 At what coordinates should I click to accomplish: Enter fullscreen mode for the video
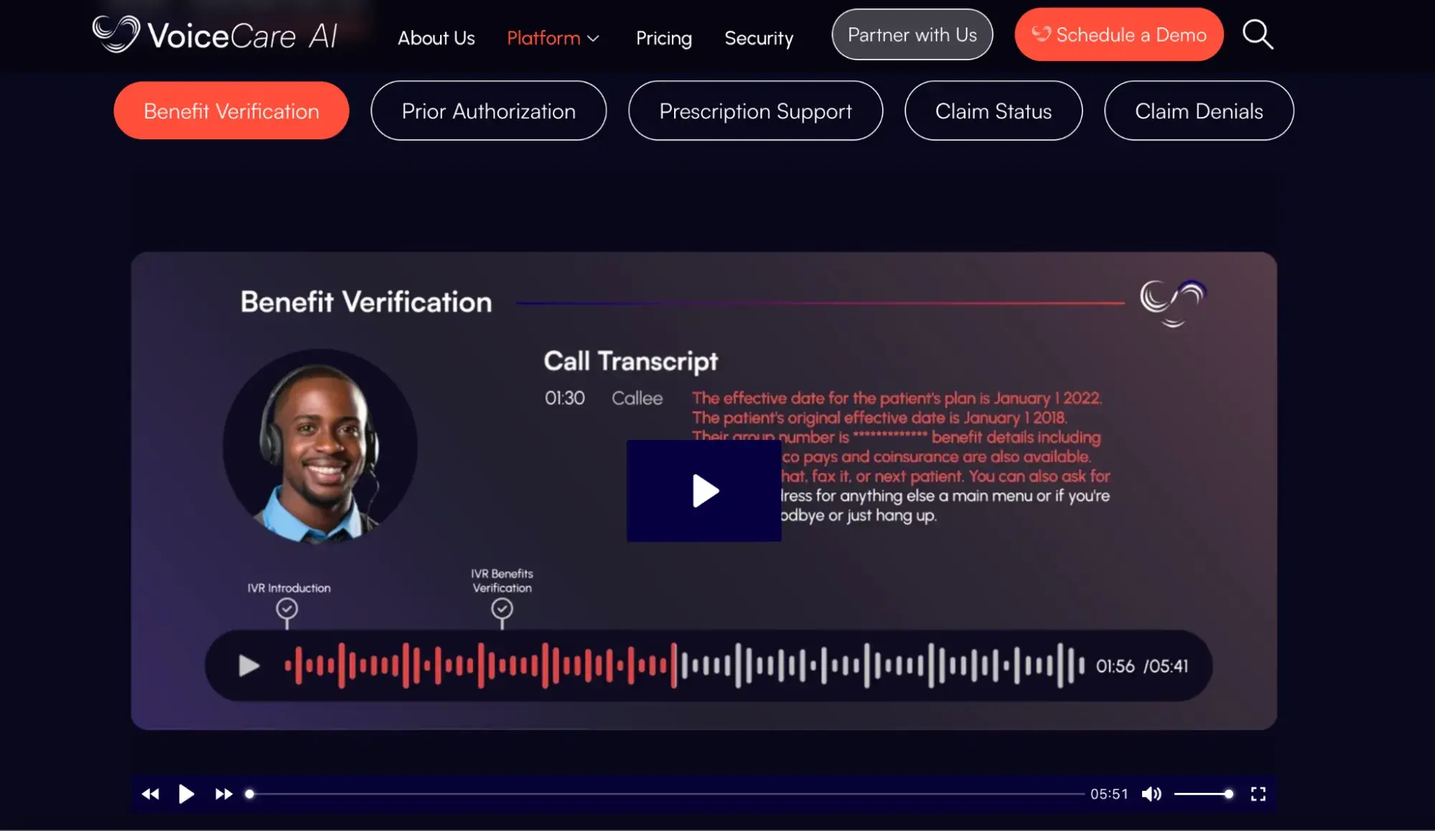point(1258,794)
